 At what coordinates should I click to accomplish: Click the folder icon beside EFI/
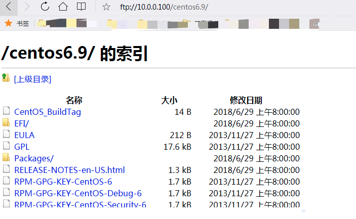click(x=6, y=122)
